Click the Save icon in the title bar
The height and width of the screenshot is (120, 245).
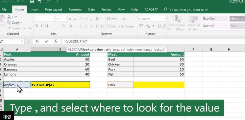[32, 1]
